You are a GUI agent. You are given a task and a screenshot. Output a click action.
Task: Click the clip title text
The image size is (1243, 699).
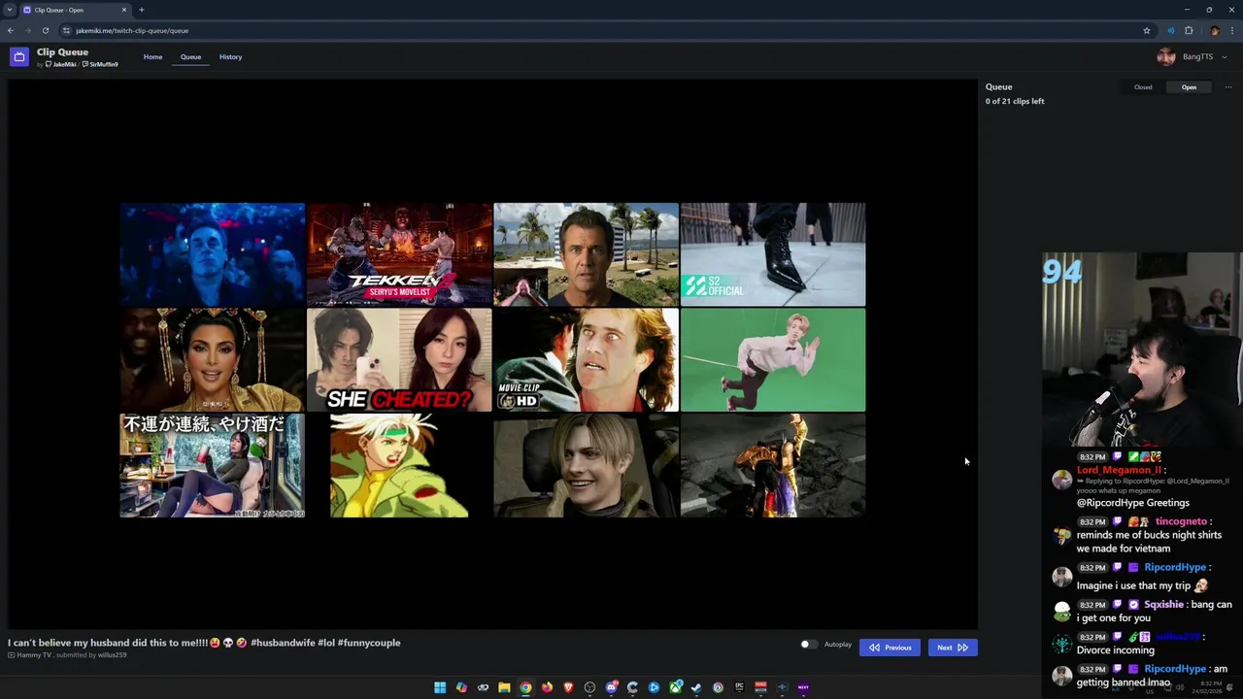click(204, 643)
